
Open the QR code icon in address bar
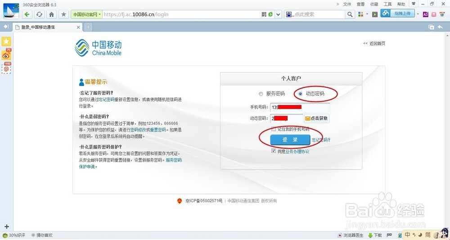[x=264, y=14]
